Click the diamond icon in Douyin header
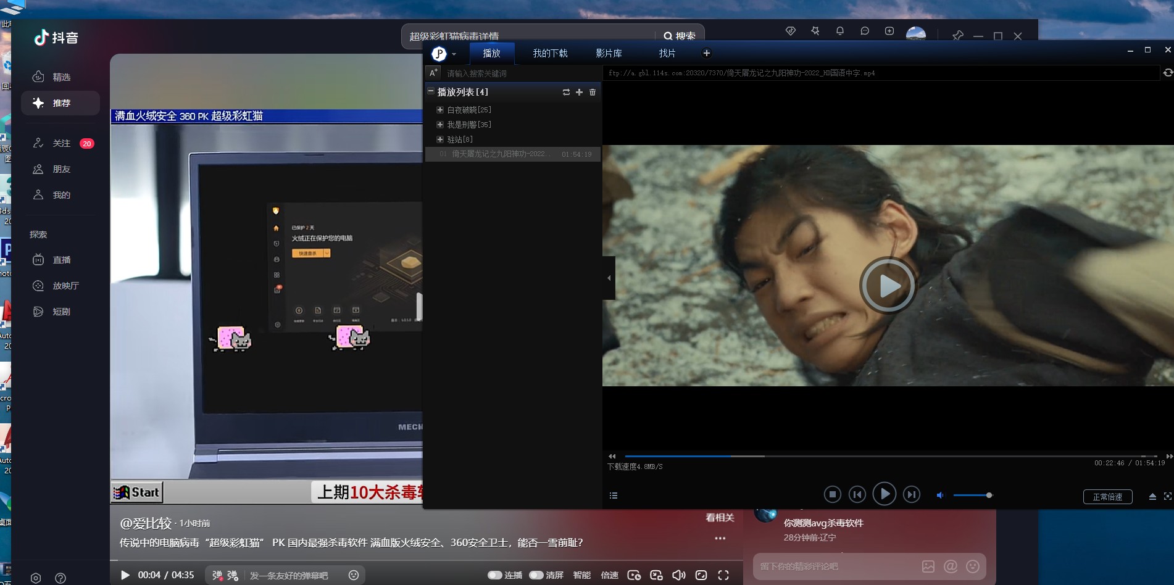This screenshot has height=585, width=1174. tap(791, 31)
